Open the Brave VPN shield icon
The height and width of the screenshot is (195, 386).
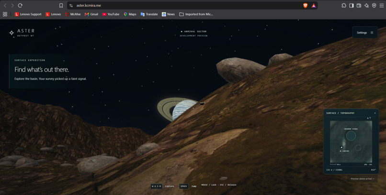(374, 5)
